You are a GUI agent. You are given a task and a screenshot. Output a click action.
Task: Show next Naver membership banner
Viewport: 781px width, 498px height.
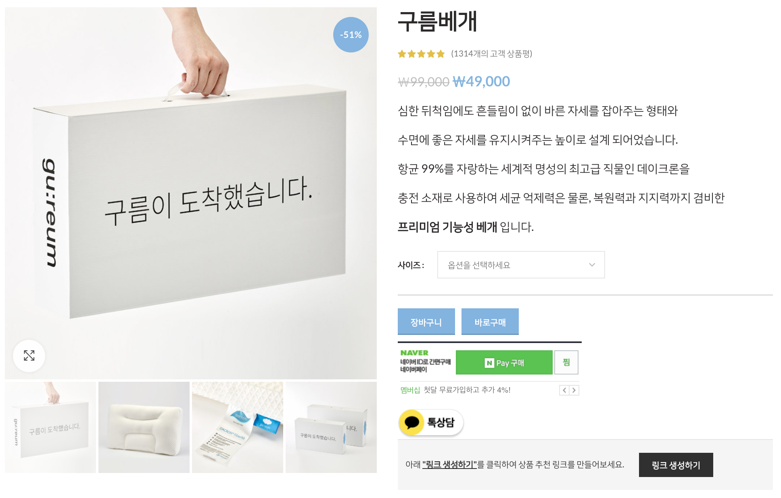click(574, 390)
